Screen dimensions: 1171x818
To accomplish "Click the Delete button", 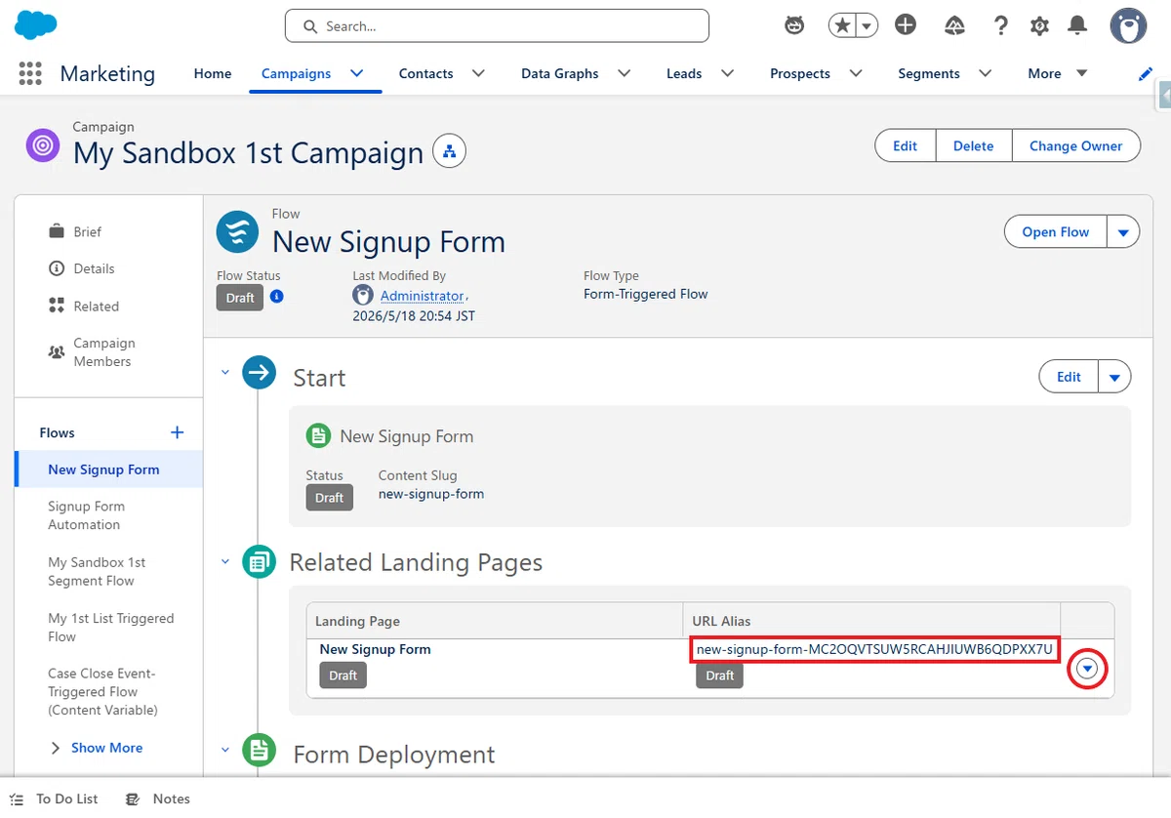I will 974,145.
